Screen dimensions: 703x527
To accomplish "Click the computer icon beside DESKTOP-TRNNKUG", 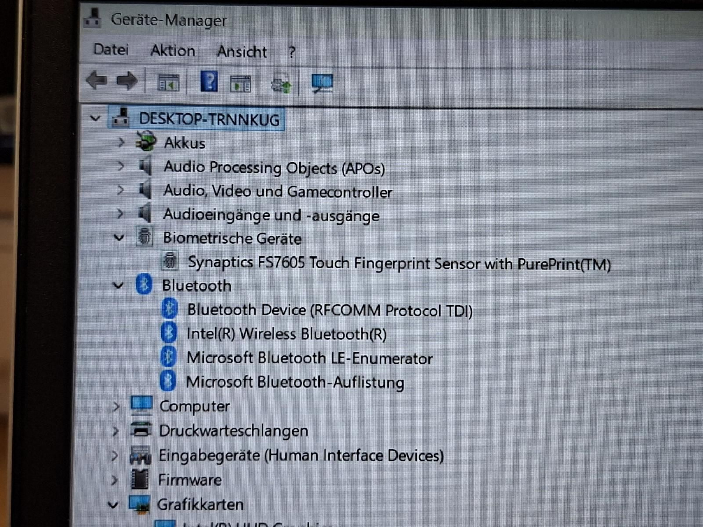I will pos(121,117).
